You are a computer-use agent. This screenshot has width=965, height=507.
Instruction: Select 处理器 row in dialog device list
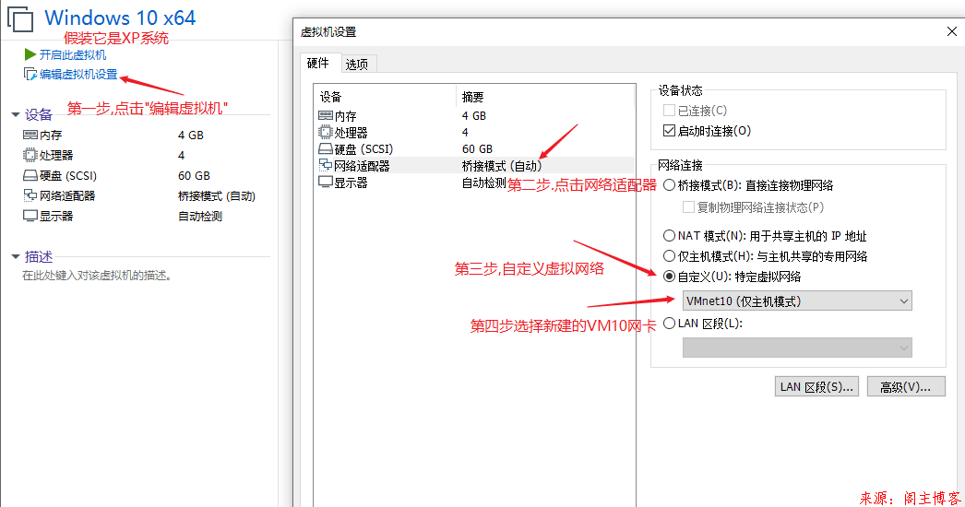tap(474, 133)
